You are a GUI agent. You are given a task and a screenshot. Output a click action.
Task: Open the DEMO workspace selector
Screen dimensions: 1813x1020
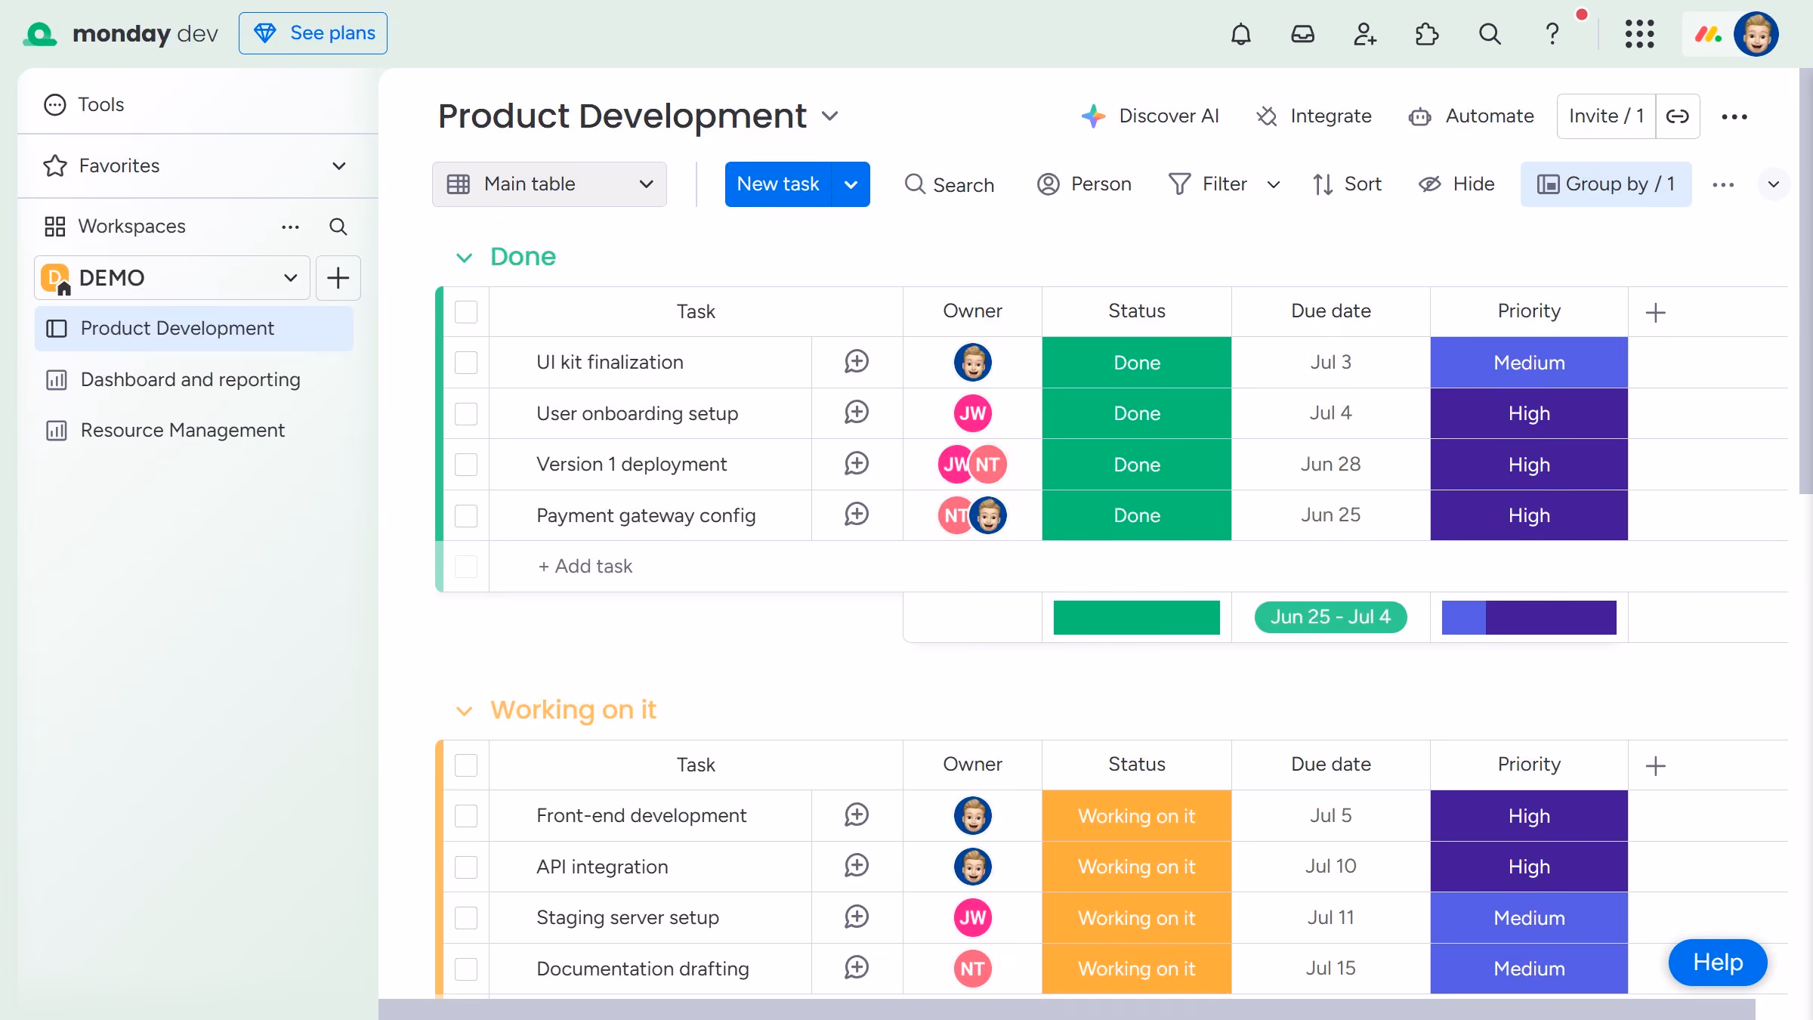coord(172,278)
